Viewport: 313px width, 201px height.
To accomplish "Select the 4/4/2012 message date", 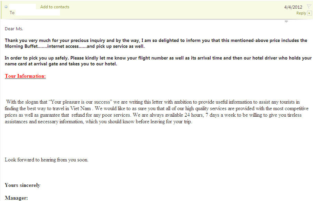I will [x=293, y=7].
